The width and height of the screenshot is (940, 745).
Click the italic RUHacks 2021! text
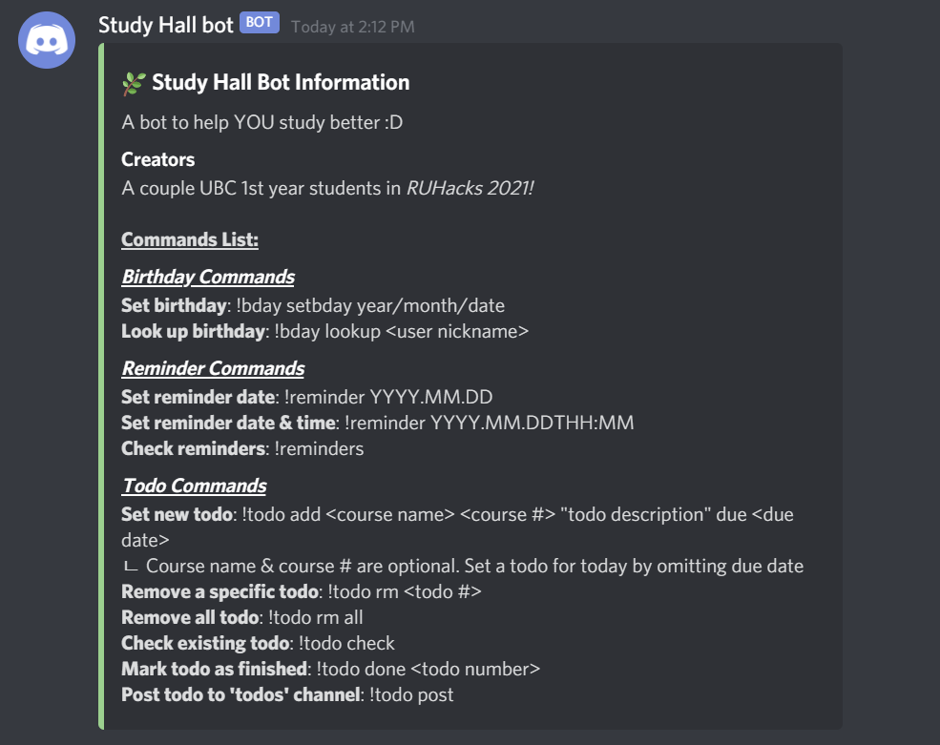(x=470, y=188)
